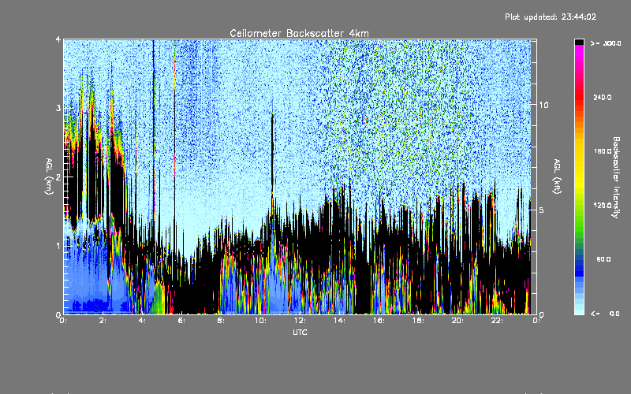Click the '2:' tick on the UTC axis
Image resolution: width=631 pixels, height=394 pixels.
pos(103,321)
